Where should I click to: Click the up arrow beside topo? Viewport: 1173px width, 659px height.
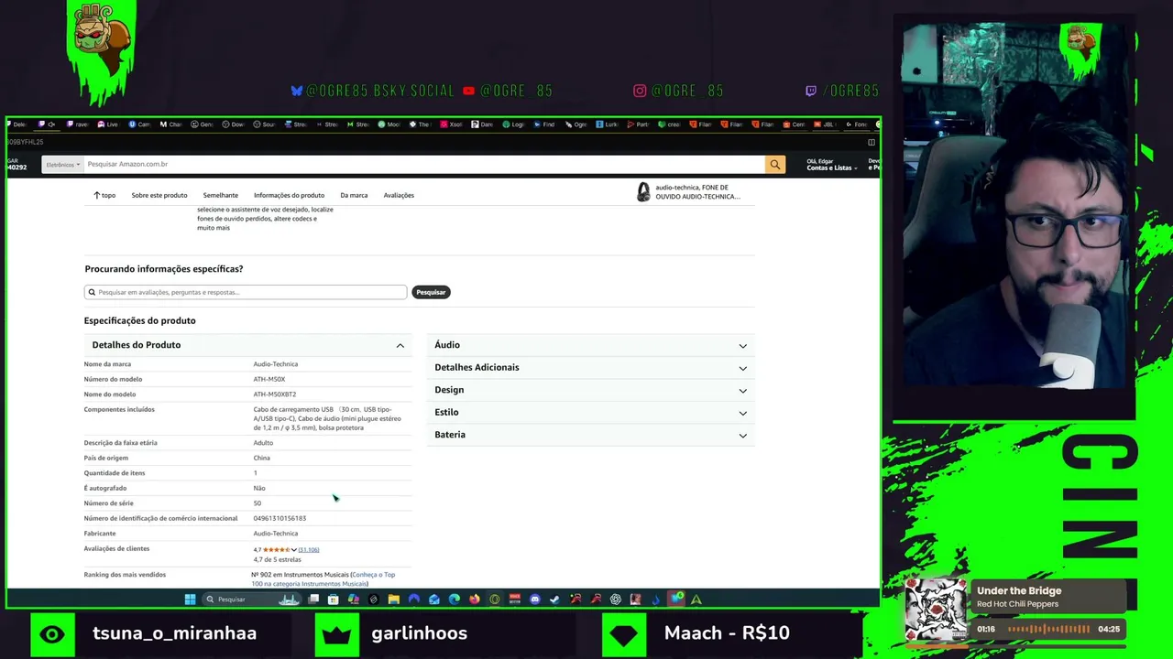96,195
